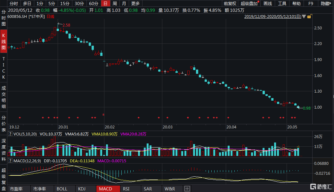The width and height of the screenshot is (334, 192).
Task: Click the stock name *ST中天
Action: coord(37,16)
